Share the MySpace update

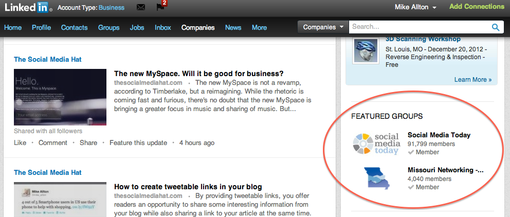tap(88, 142)
